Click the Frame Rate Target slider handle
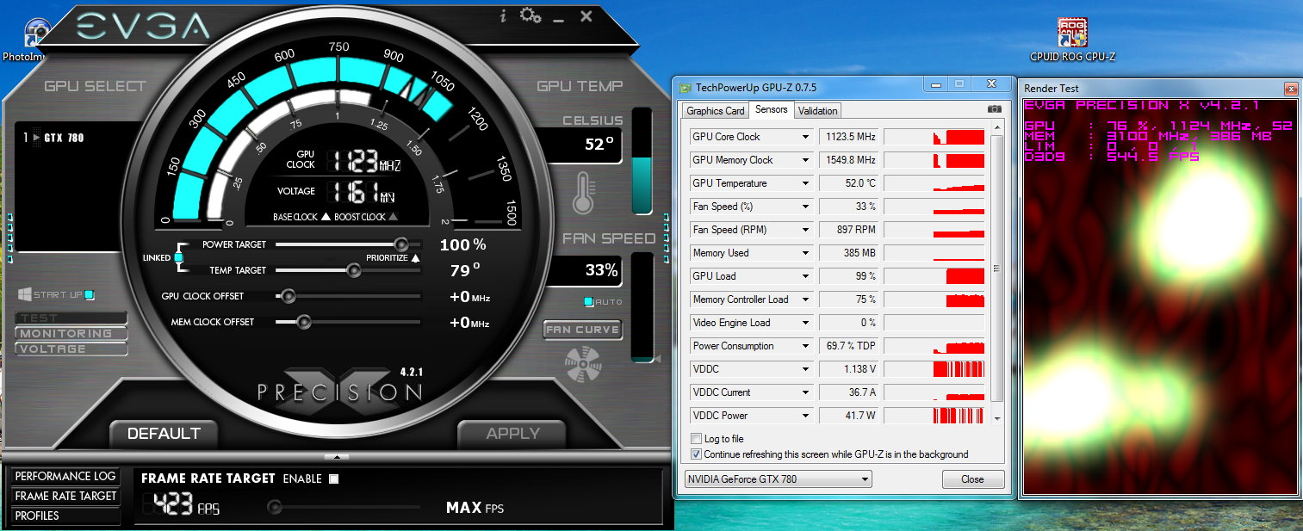1303x531 pixels. click(x=274, y=507)
